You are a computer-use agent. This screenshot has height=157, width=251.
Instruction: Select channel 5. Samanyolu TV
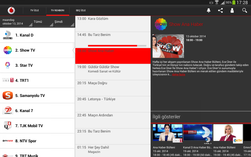37,96
